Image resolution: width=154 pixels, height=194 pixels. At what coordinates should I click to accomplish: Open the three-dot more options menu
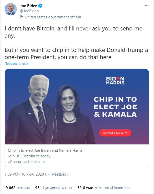click(x=147, y=6)
